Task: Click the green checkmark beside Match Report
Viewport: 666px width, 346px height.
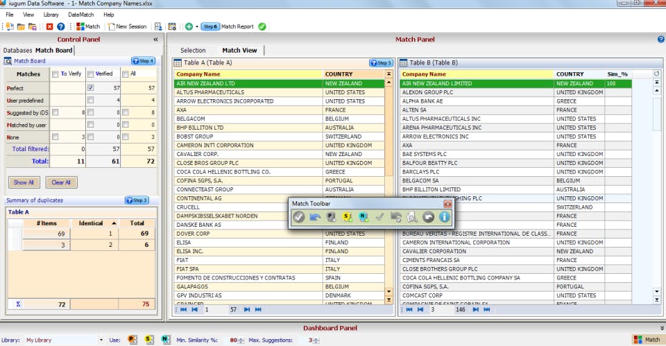Action: [262, 26]
